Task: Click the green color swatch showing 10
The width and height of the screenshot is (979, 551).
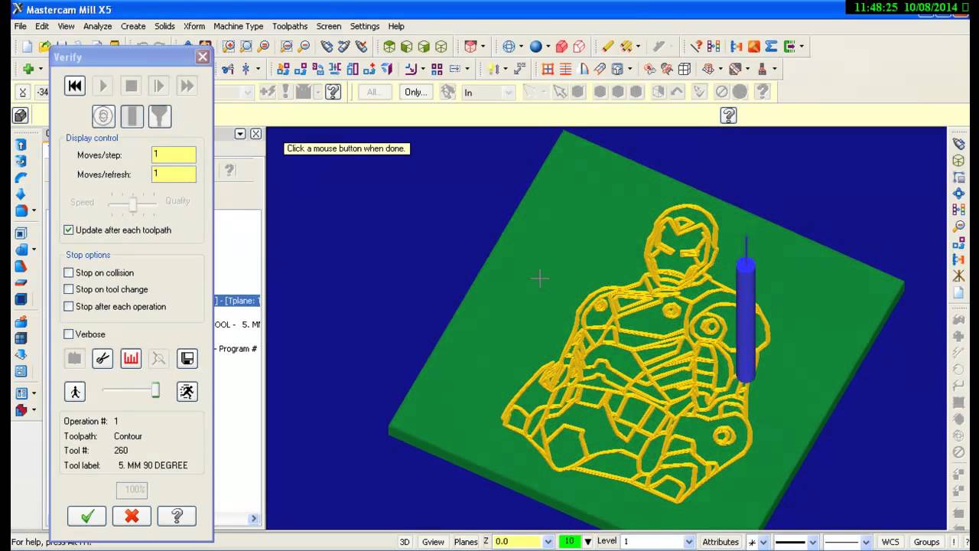Action: [569, 542]
